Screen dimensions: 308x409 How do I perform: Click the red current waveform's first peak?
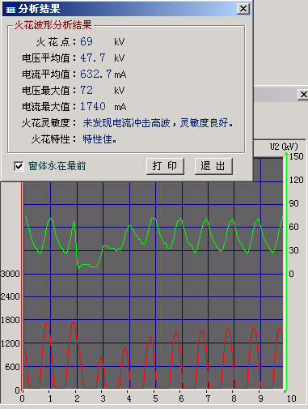[x=48, y=322]
